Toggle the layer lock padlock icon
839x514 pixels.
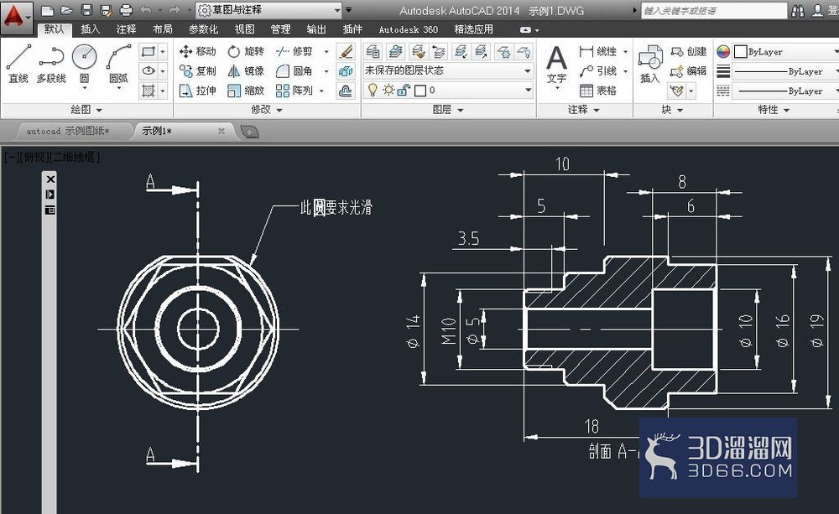(x=404, y=90)
